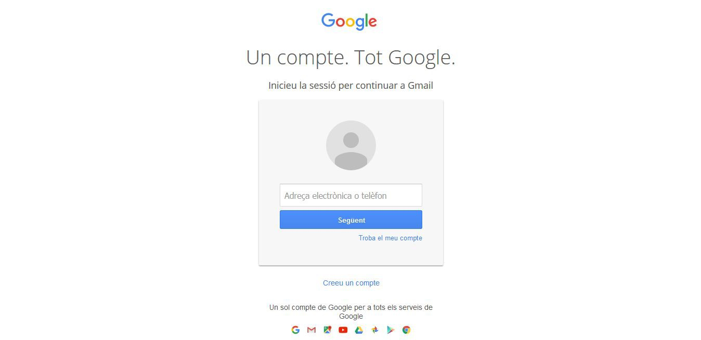Click the YouTube play icon

pos(343,330)
